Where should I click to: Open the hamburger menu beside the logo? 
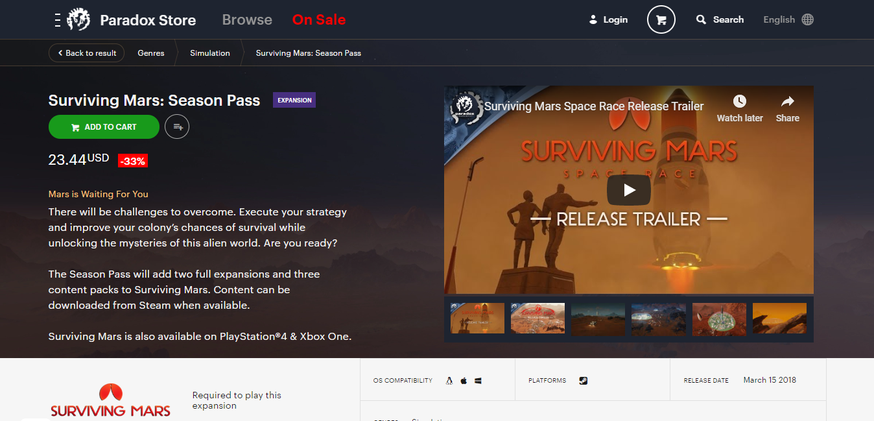(x=58, y=19)
